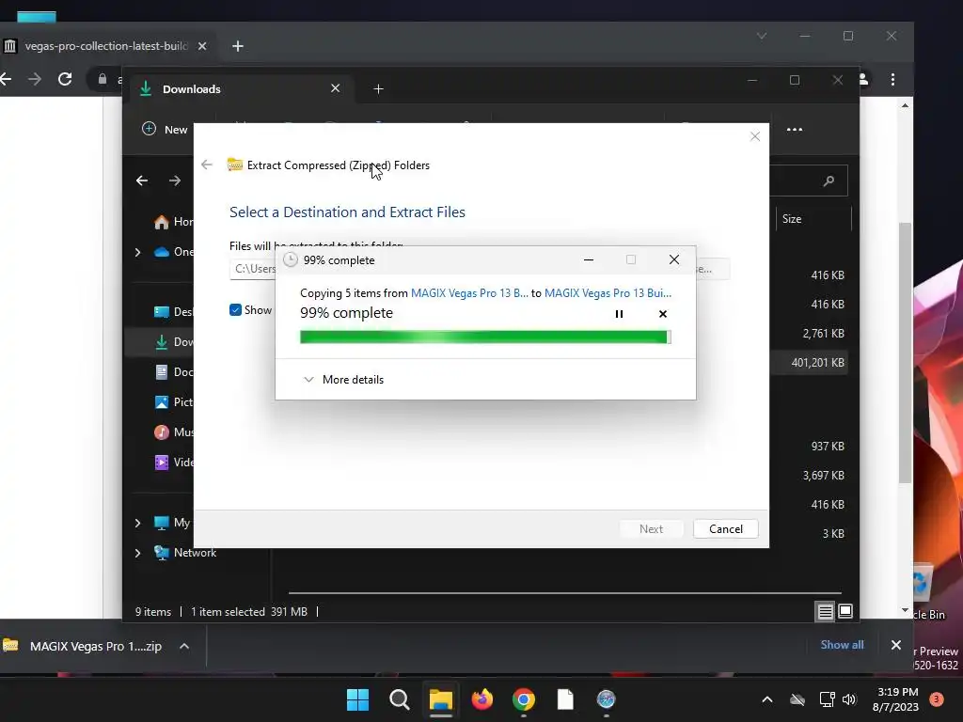The width and height of the screenshot is (963, 722).
Task: Open Pictures in the navigation pane
Action: [x=174, y=402]
